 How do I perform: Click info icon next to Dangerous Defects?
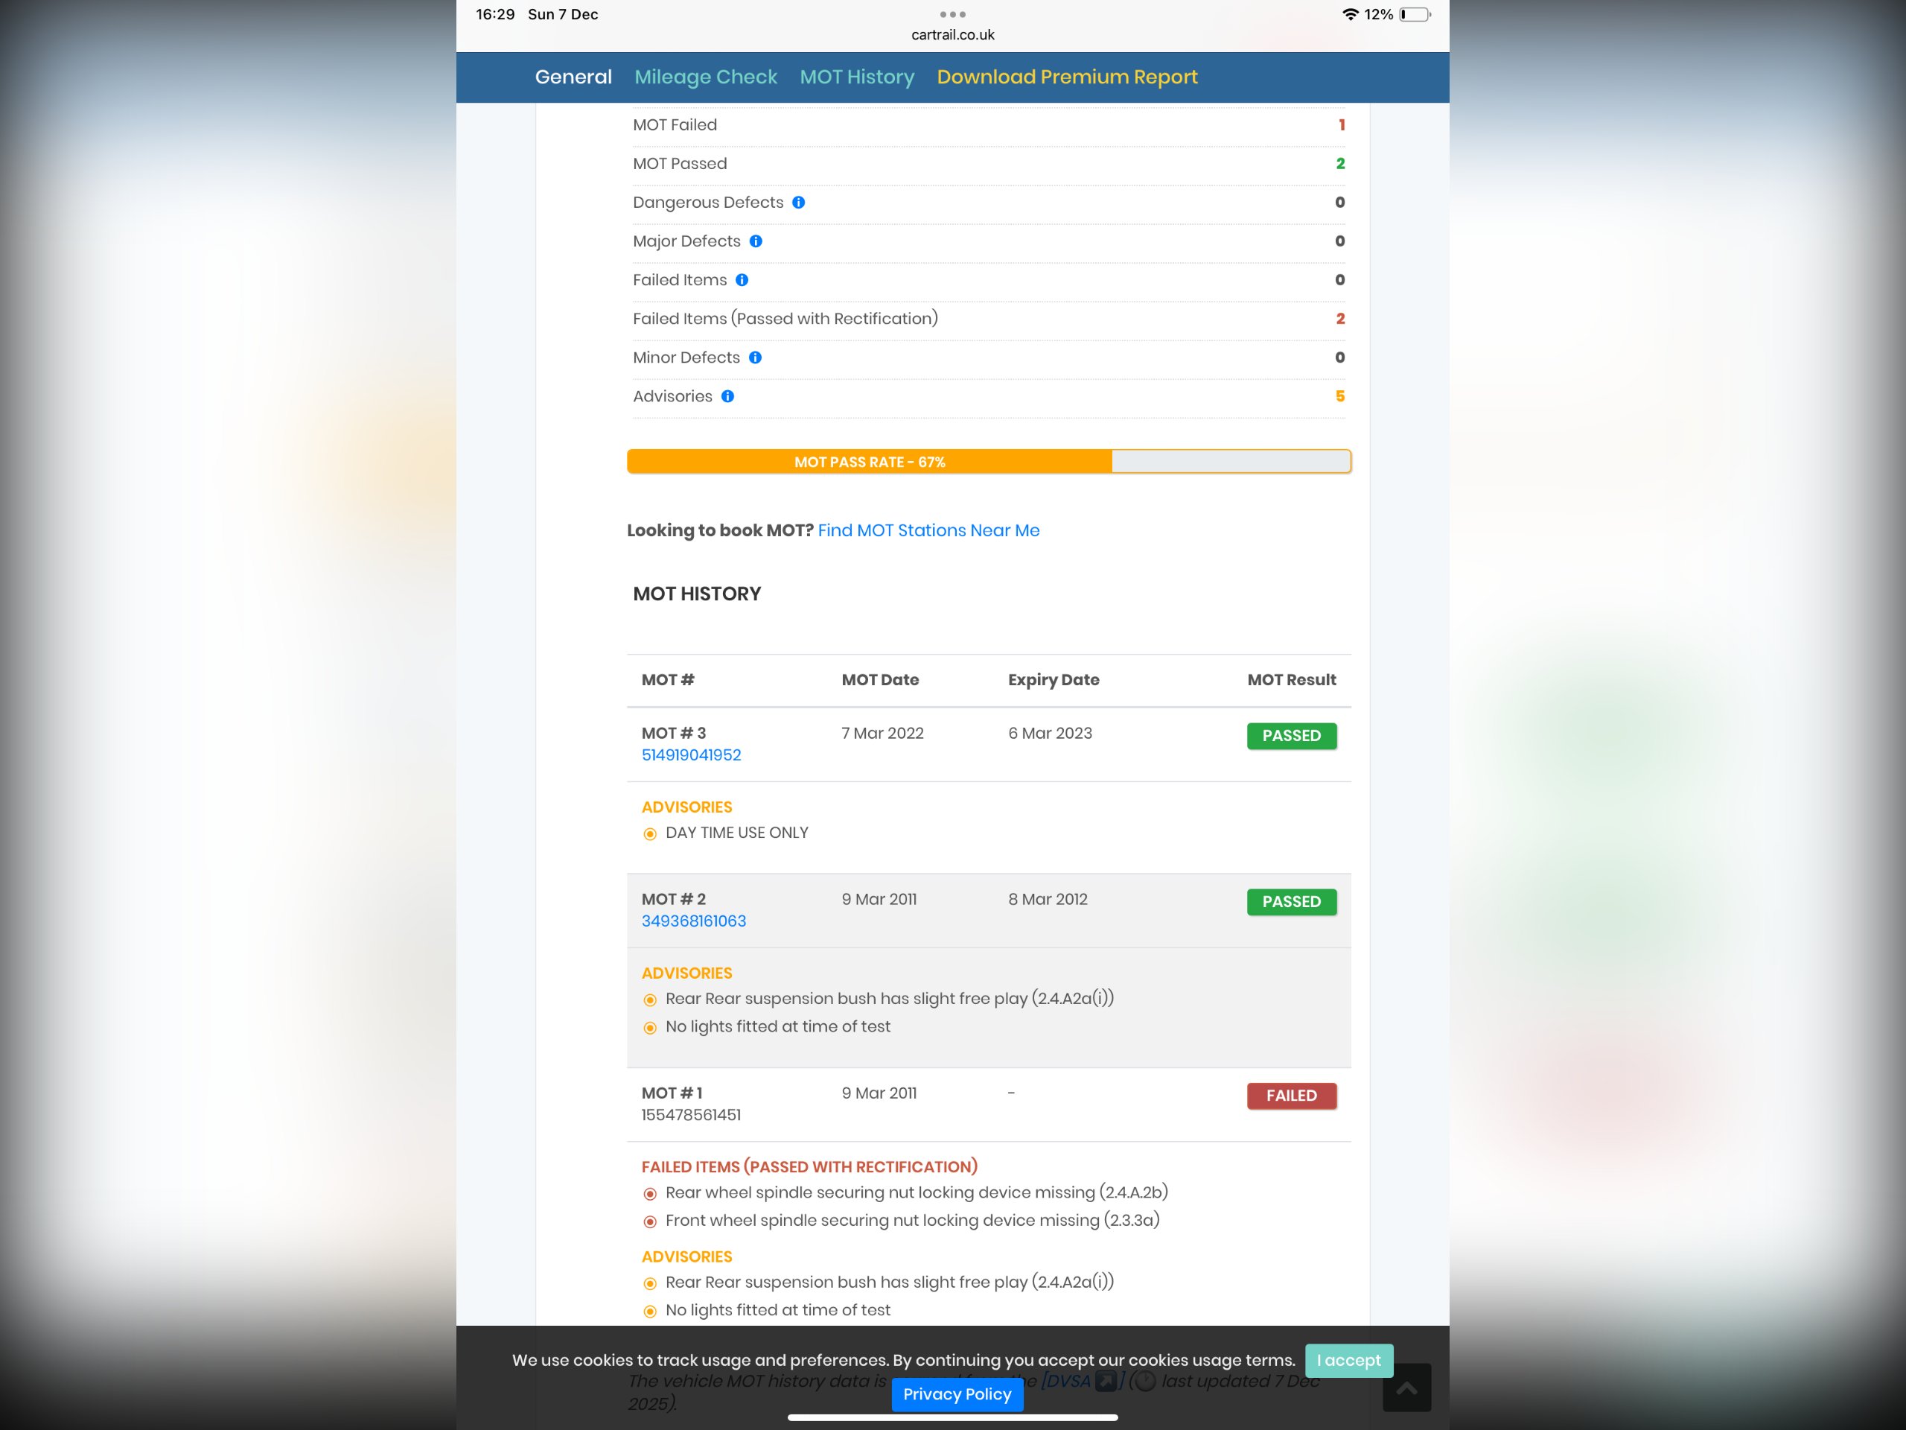coord(798,203)
